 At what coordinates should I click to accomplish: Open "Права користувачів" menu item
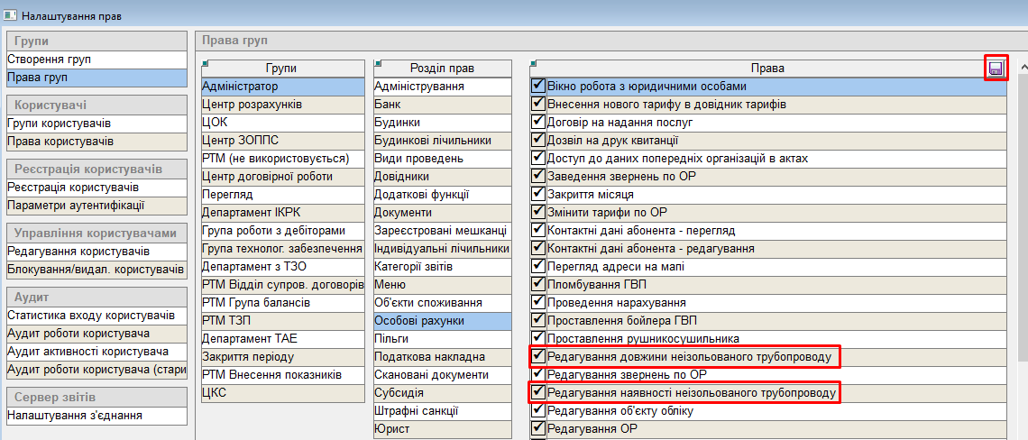click(60, 142)
